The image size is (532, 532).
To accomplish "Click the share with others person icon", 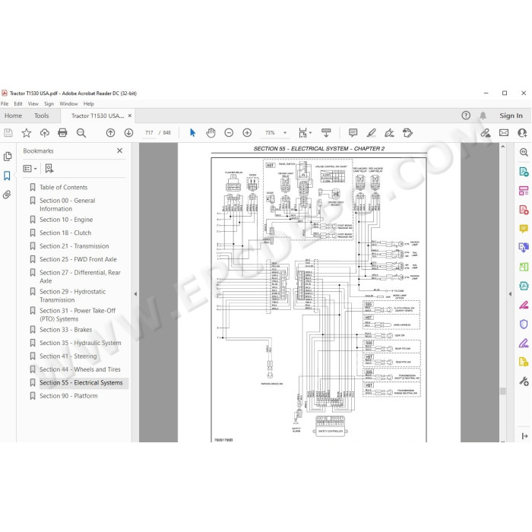I will [x=522, y=133].
